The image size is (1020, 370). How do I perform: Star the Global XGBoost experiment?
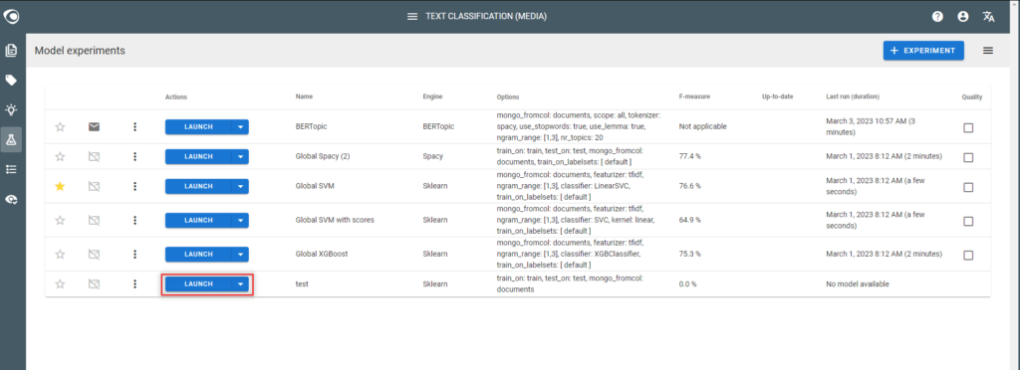click(x=60, y=254)
